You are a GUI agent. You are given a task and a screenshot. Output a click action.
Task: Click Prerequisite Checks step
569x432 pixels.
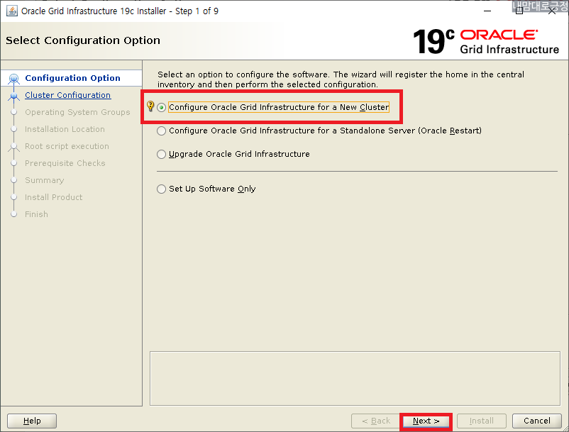pos(65,163)
